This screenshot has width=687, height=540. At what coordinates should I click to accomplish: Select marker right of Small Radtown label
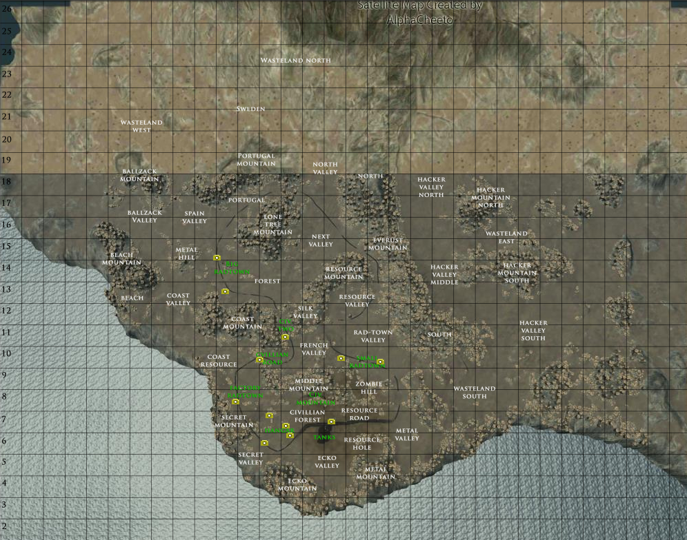point(380,362)
